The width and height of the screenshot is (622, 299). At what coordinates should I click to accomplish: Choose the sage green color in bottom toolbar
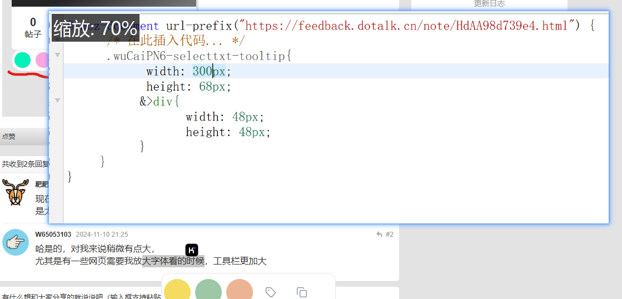click(208, 289)
